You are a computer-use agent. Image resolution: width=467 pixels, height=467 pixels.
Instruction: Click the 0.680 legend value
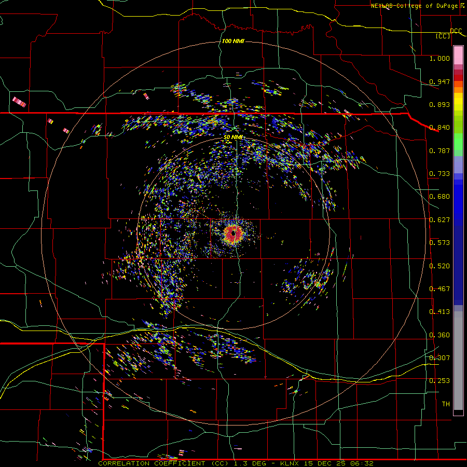click(x=439, y=197)
